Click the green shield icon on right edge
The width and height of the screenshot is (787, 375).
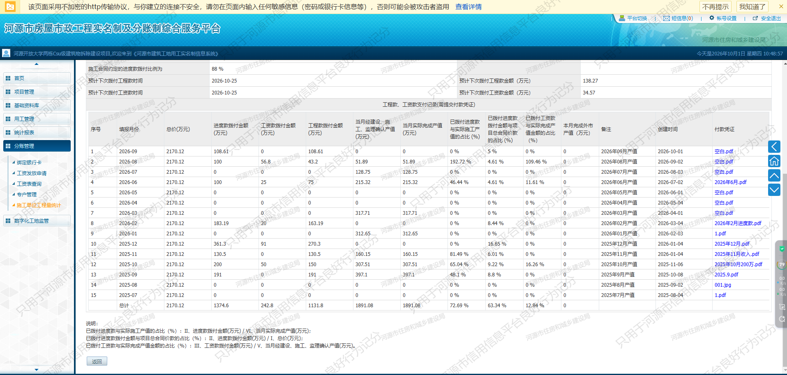tap(781, 248)
